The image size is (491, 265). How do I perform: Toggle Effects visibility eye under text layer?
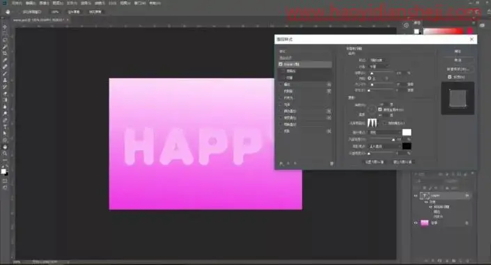426,202
